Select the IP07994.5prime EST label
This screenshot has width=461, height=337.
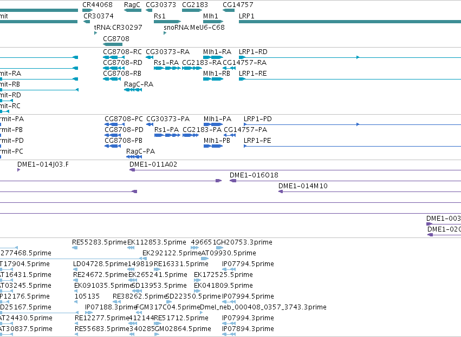[248, 297]
